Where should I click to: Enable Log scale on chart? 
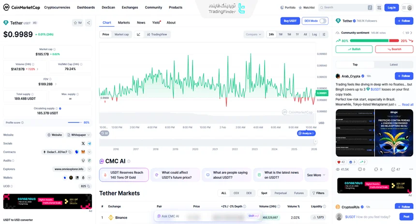(314, 34)
